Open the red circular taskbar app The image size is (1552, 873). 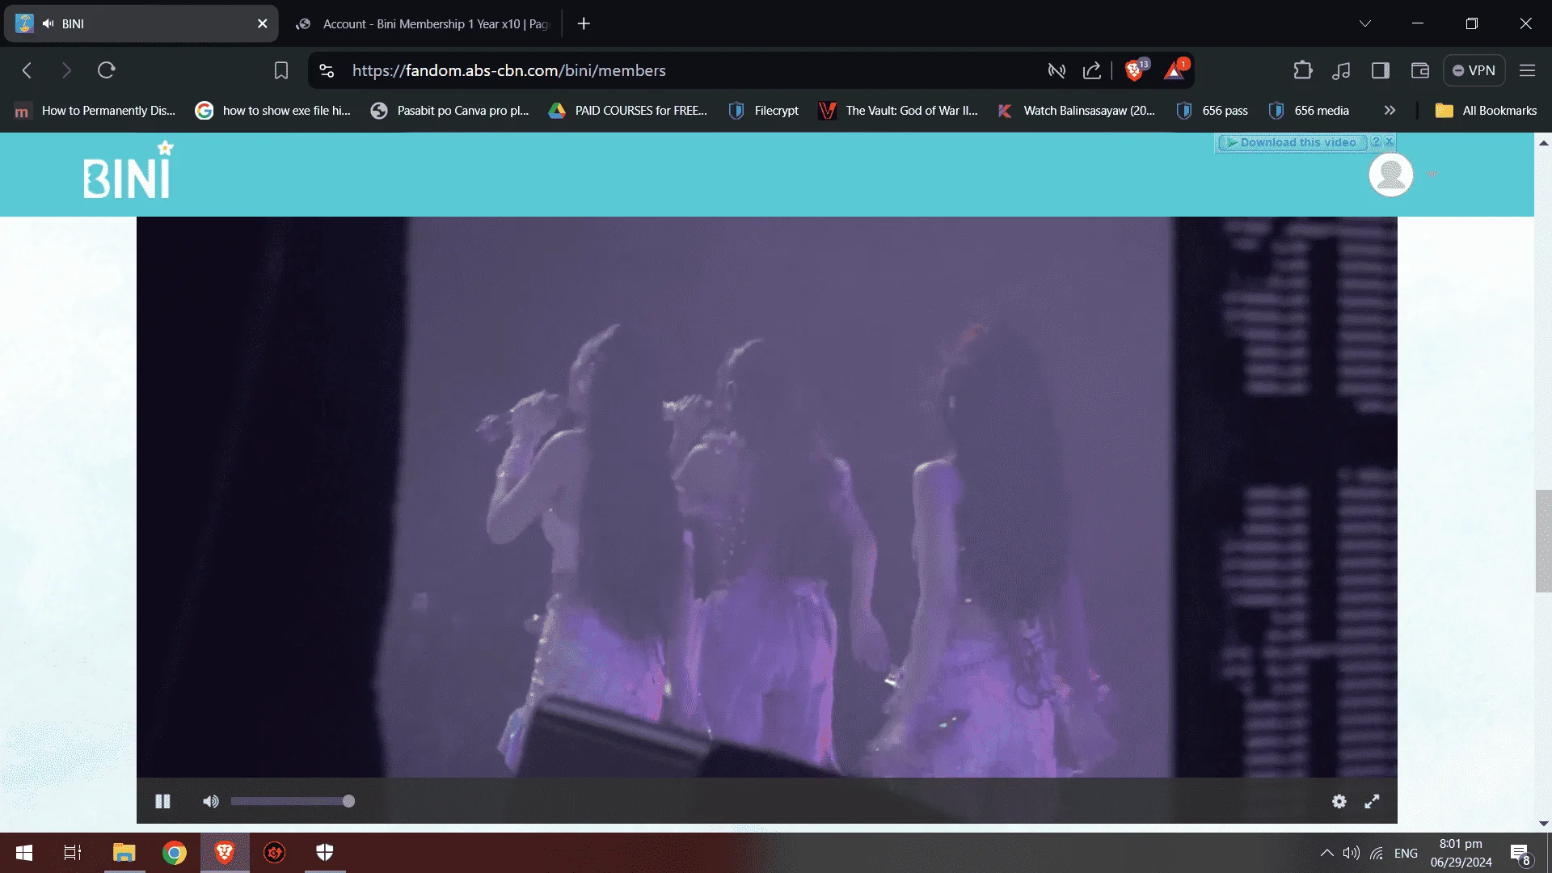(275, 853)
